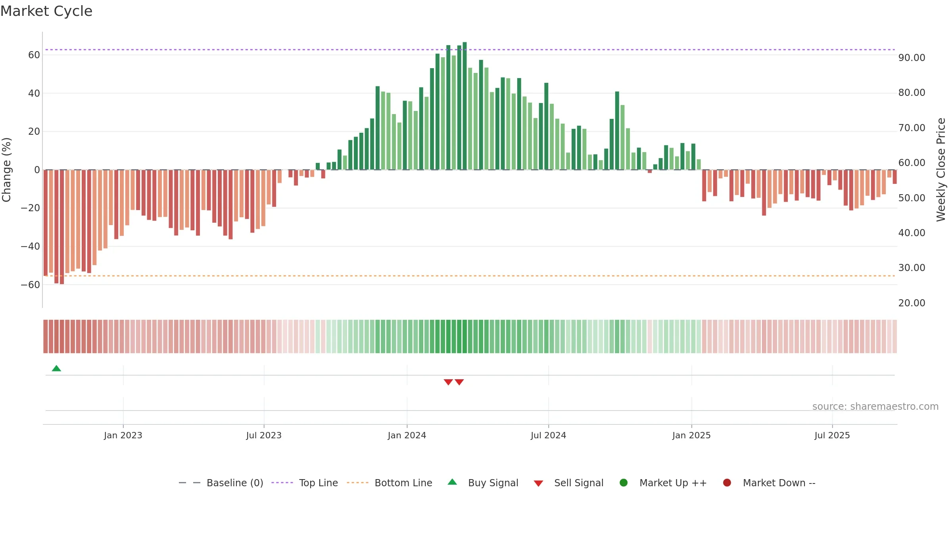Click the source: sharemaestro.com text
952x535 pixels.
pyautogui.click(x=875, y=406)
